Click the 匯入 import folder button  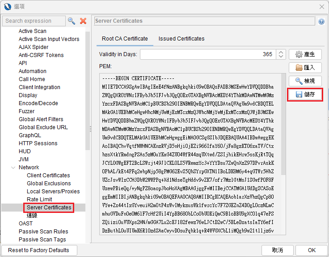coord(305,68)
